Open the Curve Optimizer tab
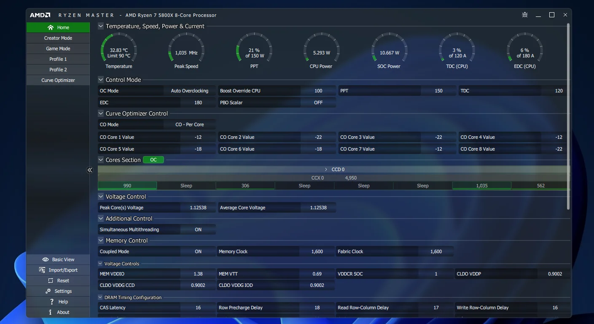 [x=58, y=80]
